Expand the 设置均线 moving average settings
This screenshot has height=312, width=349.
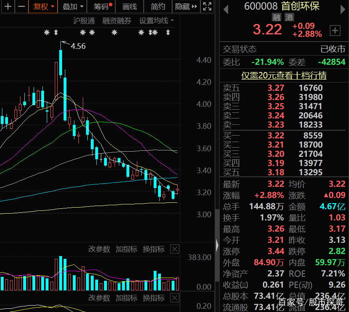coord(156,21)
